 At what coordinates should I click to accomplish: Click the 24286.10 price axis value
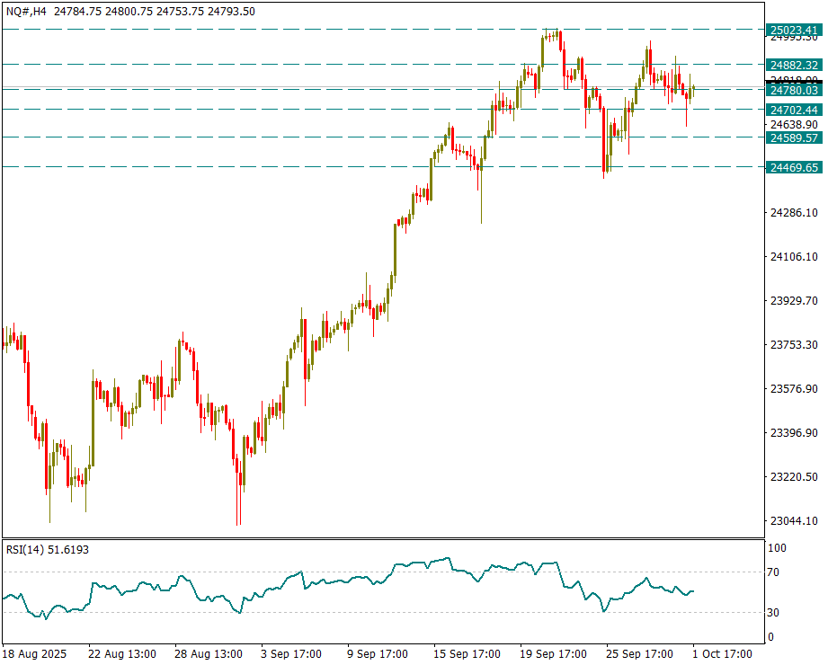tap(793, 213)
